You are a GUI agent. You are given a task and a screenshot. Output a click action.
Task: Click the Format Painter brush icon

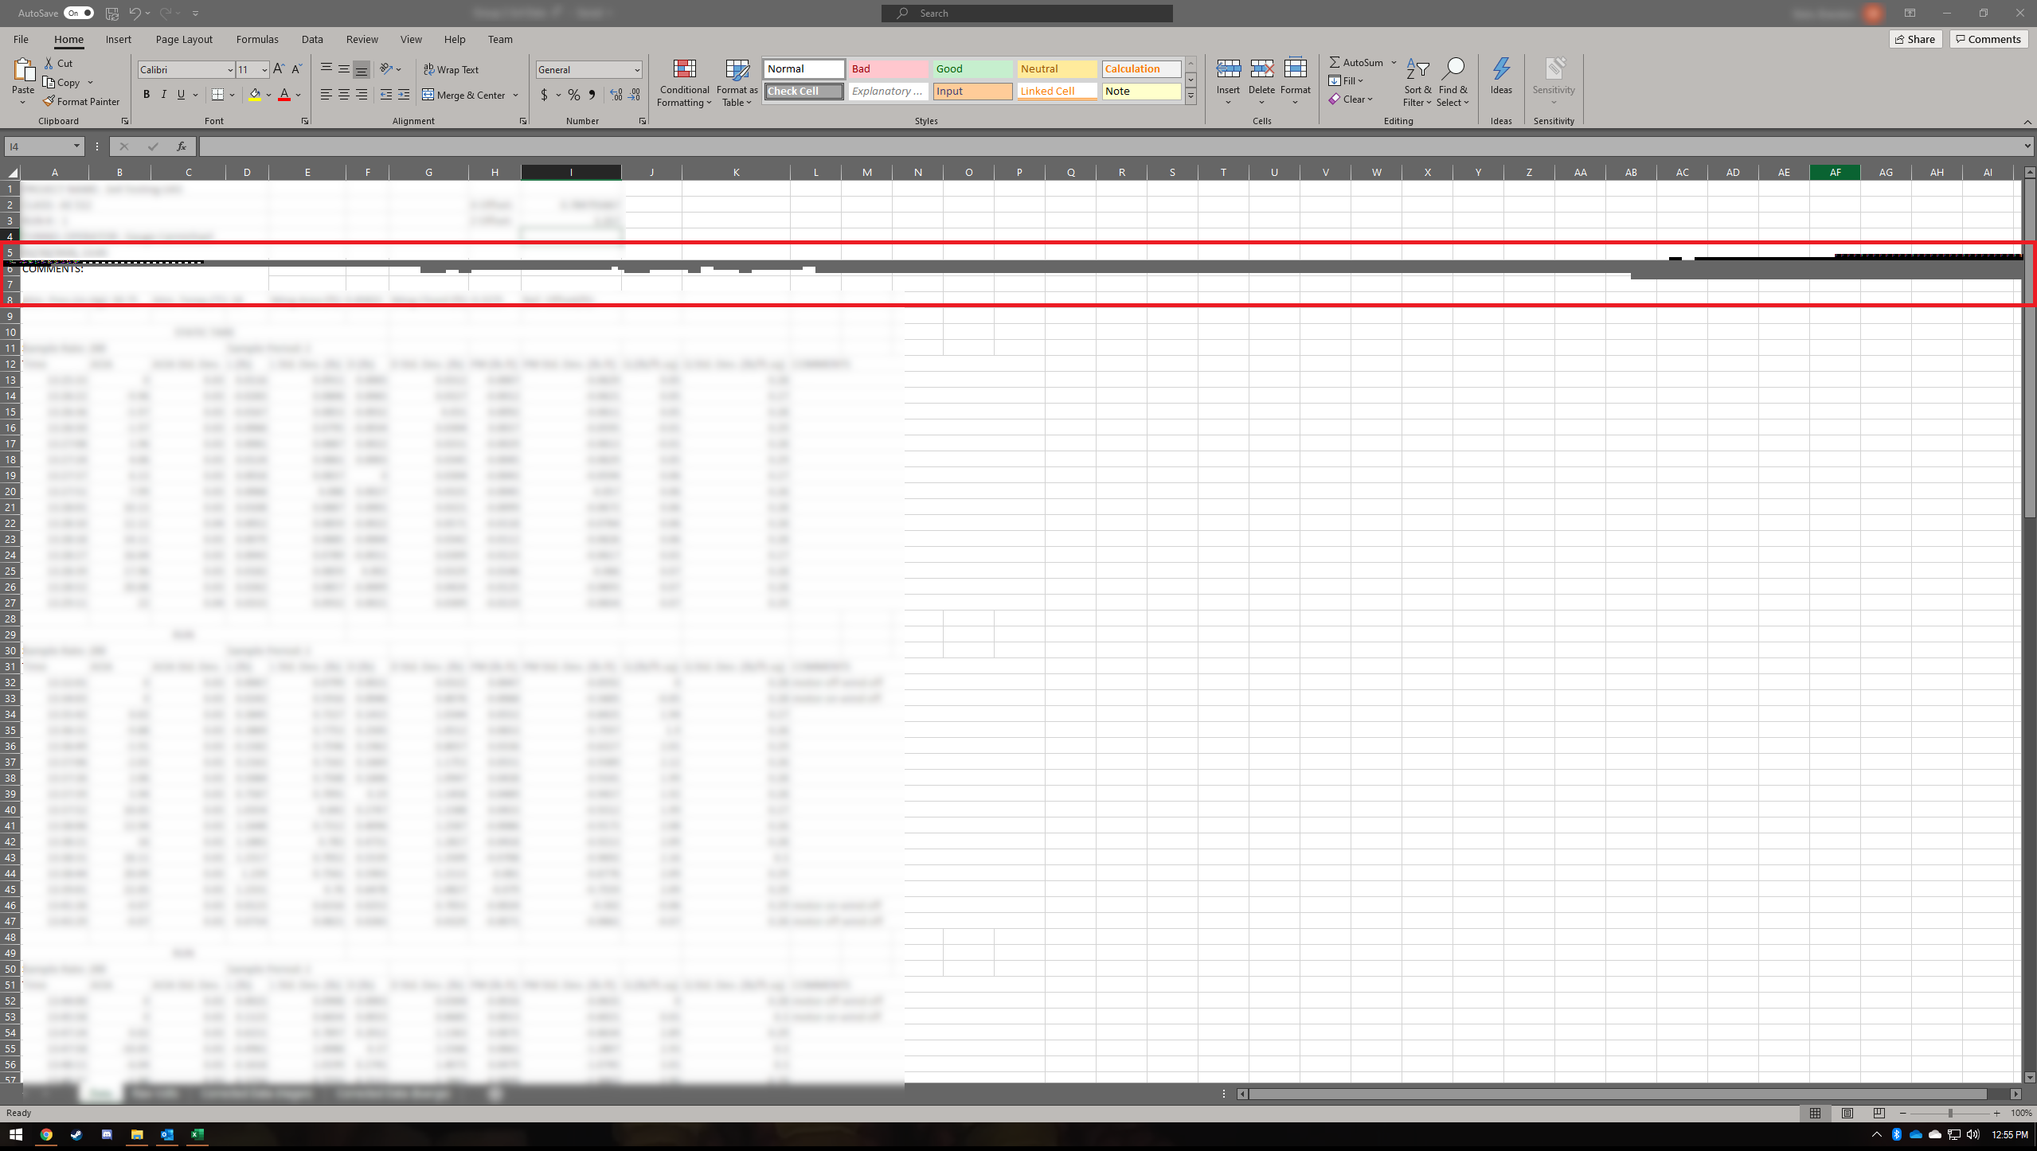tap(49, 101)
